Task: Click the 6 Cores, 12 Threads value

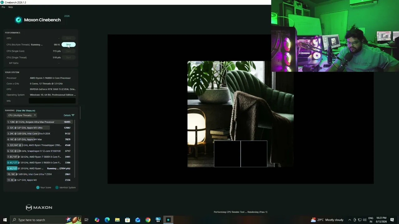Action: 46,84
